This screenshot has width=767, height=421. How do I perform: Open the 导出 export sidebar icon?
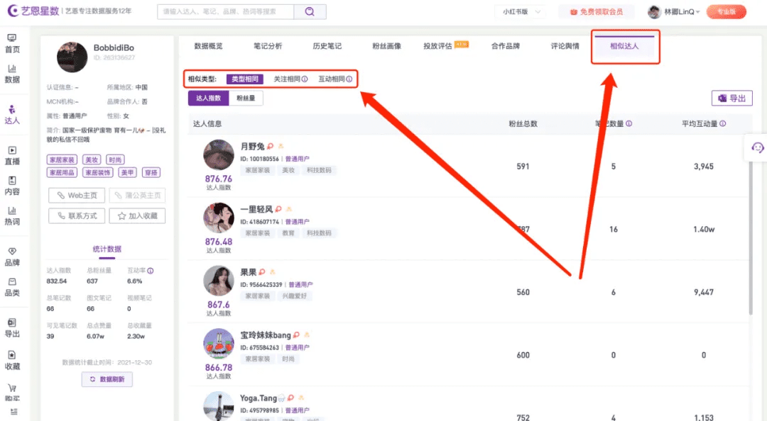click(12, 328)
